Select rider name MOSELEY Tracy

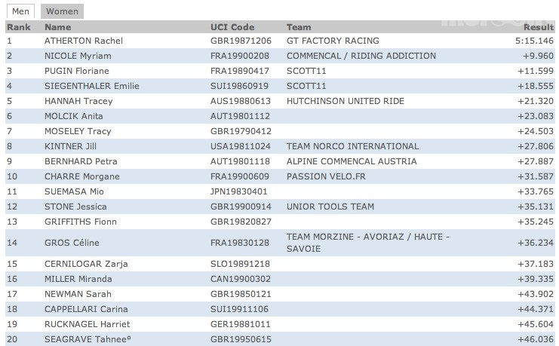tap(78, 131)
